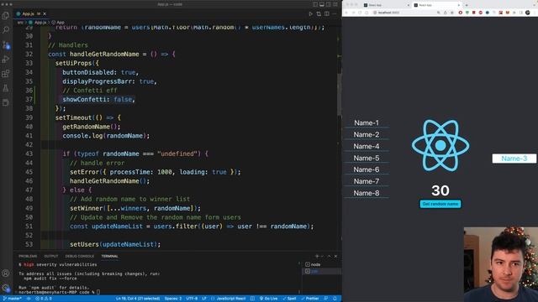The height and width of the screenshot is (302, 538).
Task: Open the Run and Debug view
Action: [6, 60]
